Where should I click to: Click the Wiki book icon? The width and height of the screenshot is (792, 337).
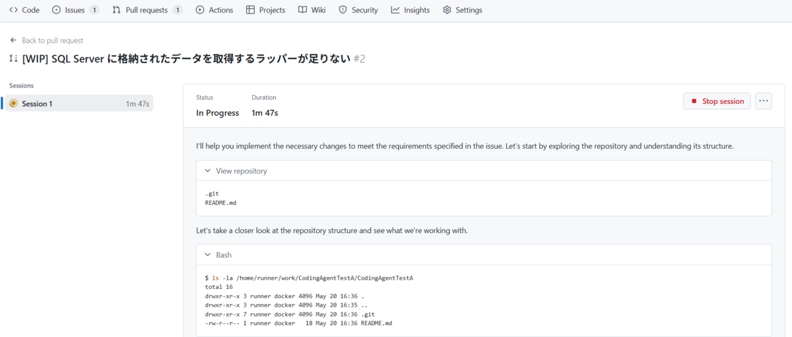[x=302, y=10]
